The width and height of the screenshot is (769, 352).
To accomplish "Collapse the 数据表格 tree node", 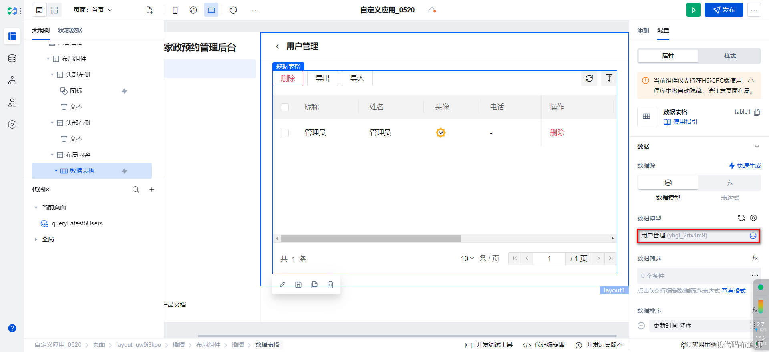I will click(56, 171).
